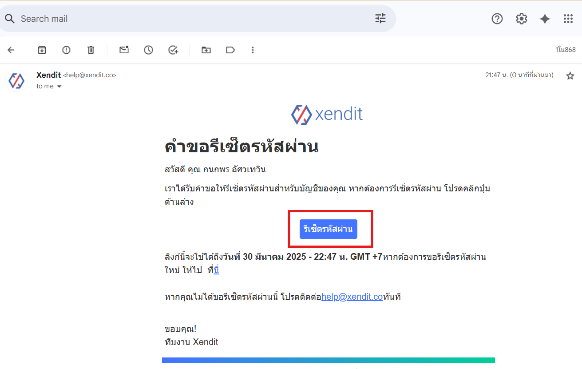Open search filter options icon
Viewport: 582px width, 369px height.
pyautogui.click(x=380, y=19)
